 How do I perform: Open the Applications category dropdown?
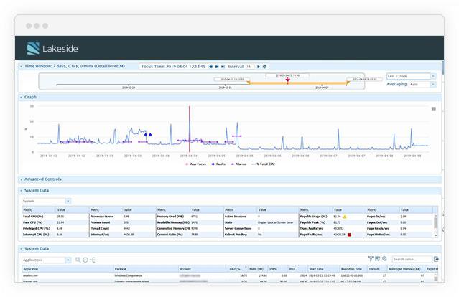click(68, 260)
